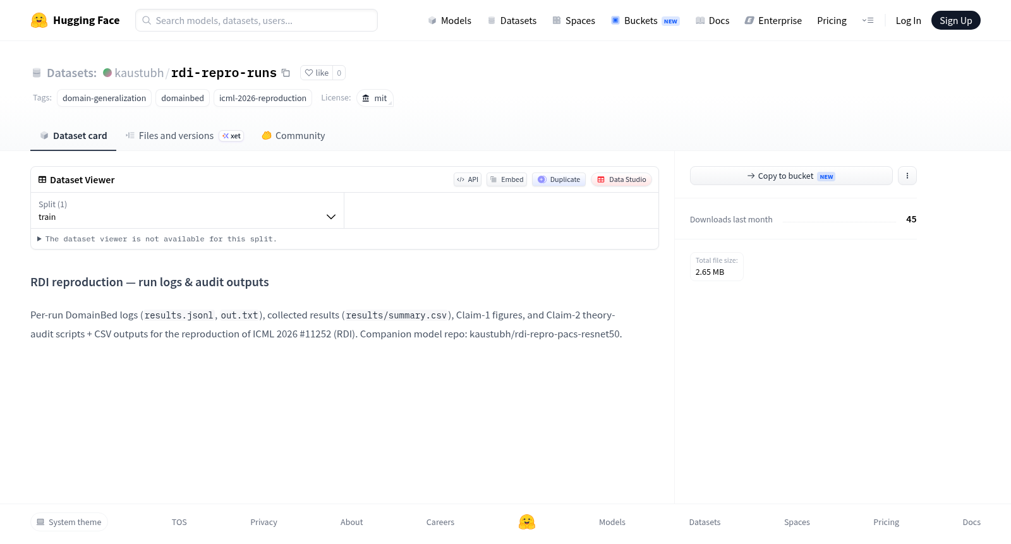Open Buckets in top navigation
This screenshot has height=544, width=1011.
(x=645, y=20)
